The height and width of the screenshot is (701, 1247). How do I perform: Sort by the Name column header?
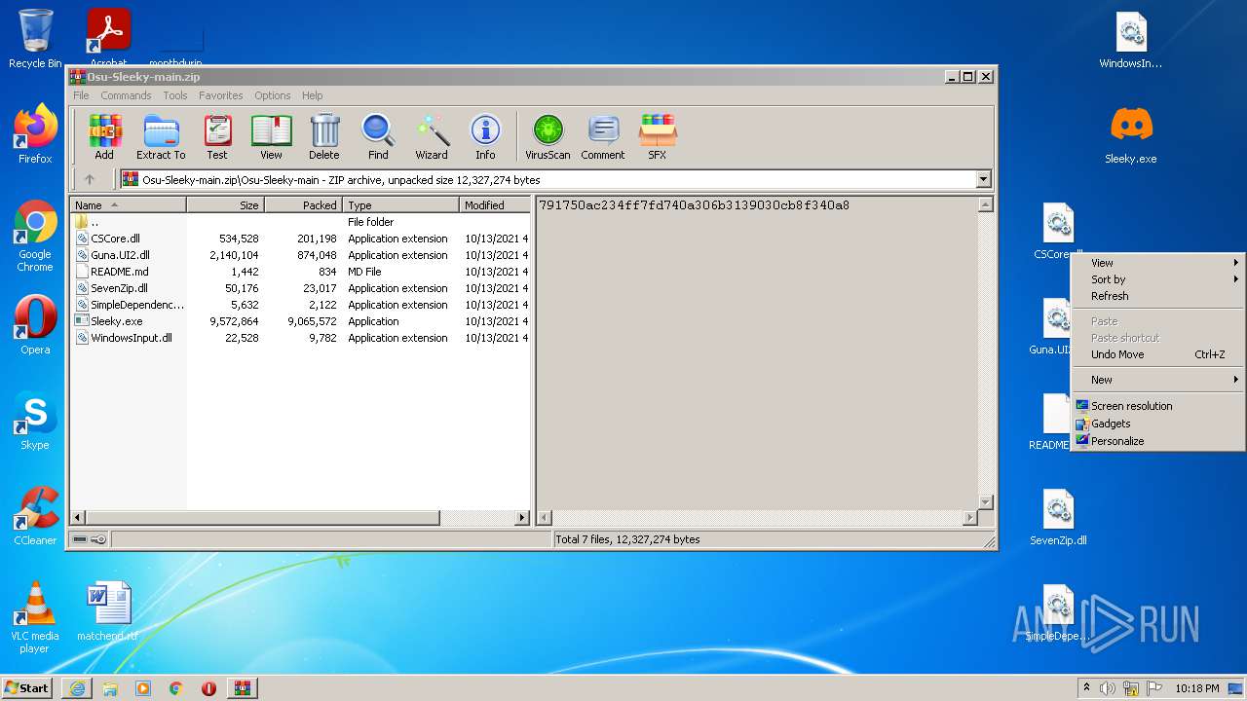coord(129,205)
